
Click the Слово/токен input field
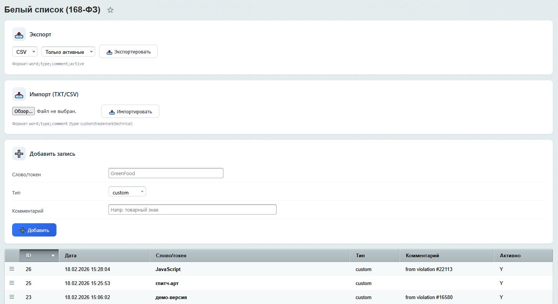point(166,173)
